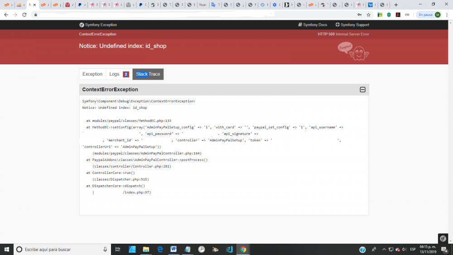This screenshot has height=255, width=453.
Task: Switch to the Exception tab
Action: [x=92, y=74]
